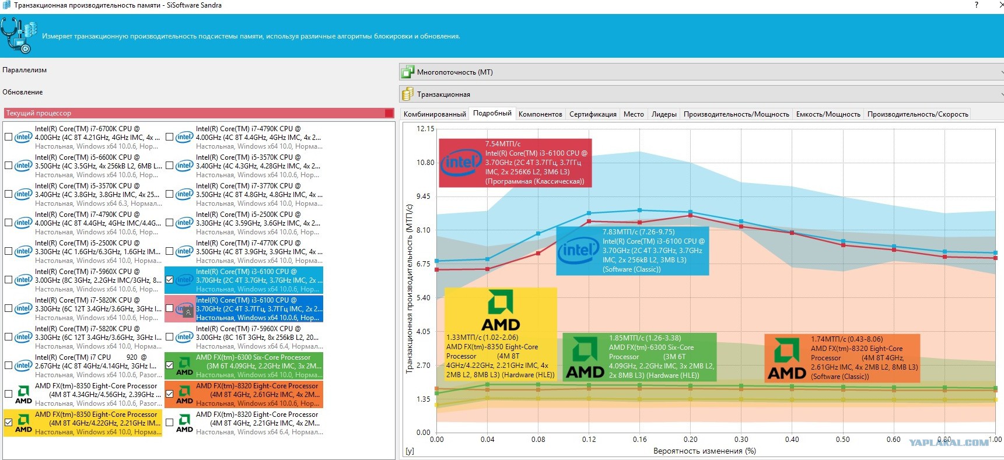Open the Транзакционная update dropdown

tap(701, 94)
